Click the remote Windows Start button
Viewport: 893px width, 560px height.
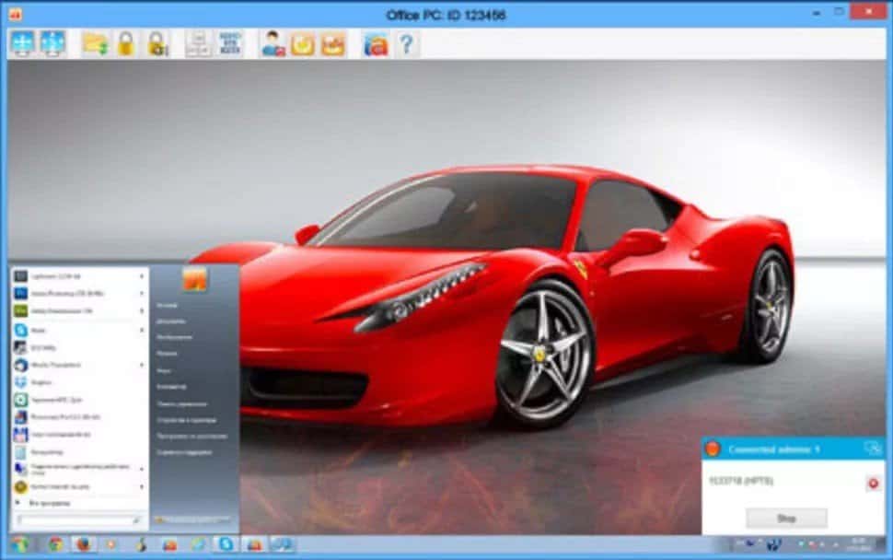[19, 544]
